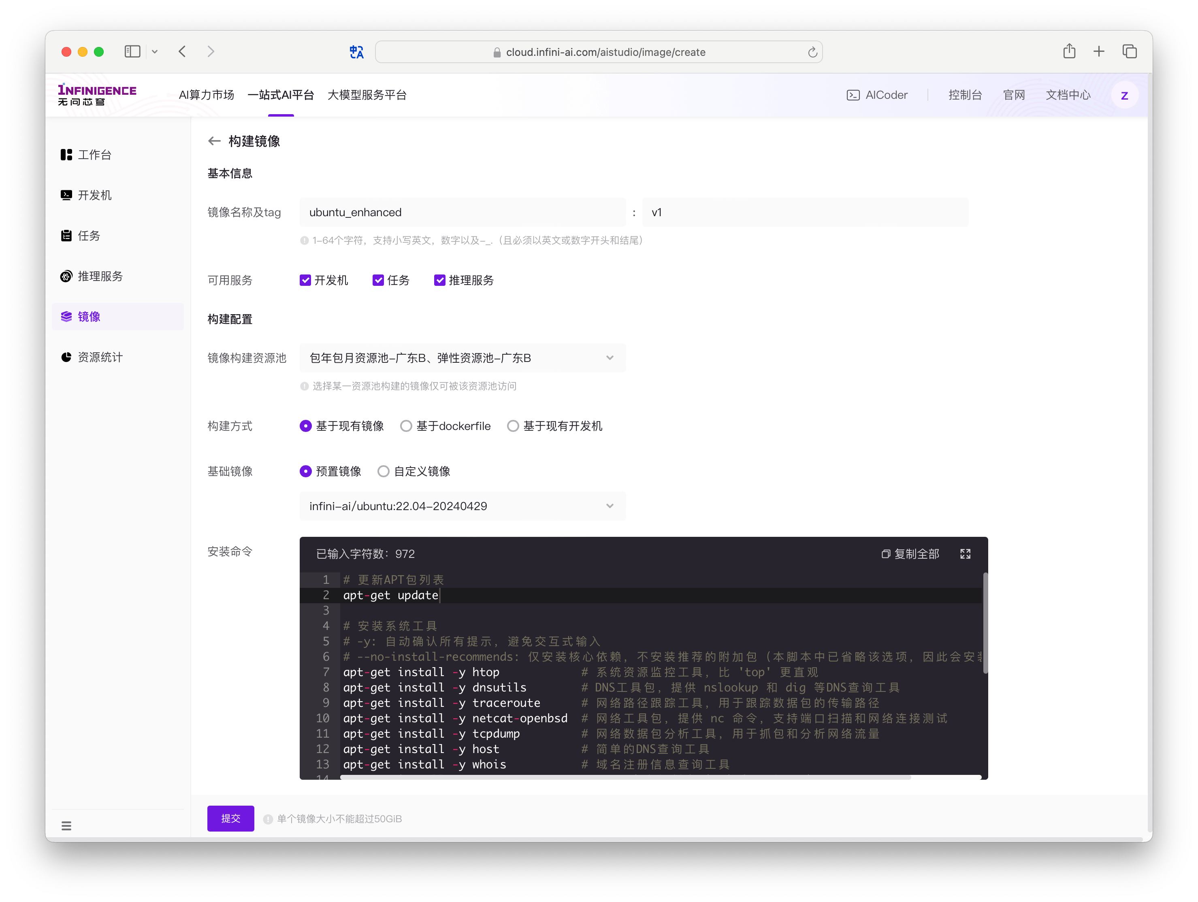Viewport: 1198px width, 902px height.
Task: Collapse sidebar via hamburger icon
Action: coord(66,825)
